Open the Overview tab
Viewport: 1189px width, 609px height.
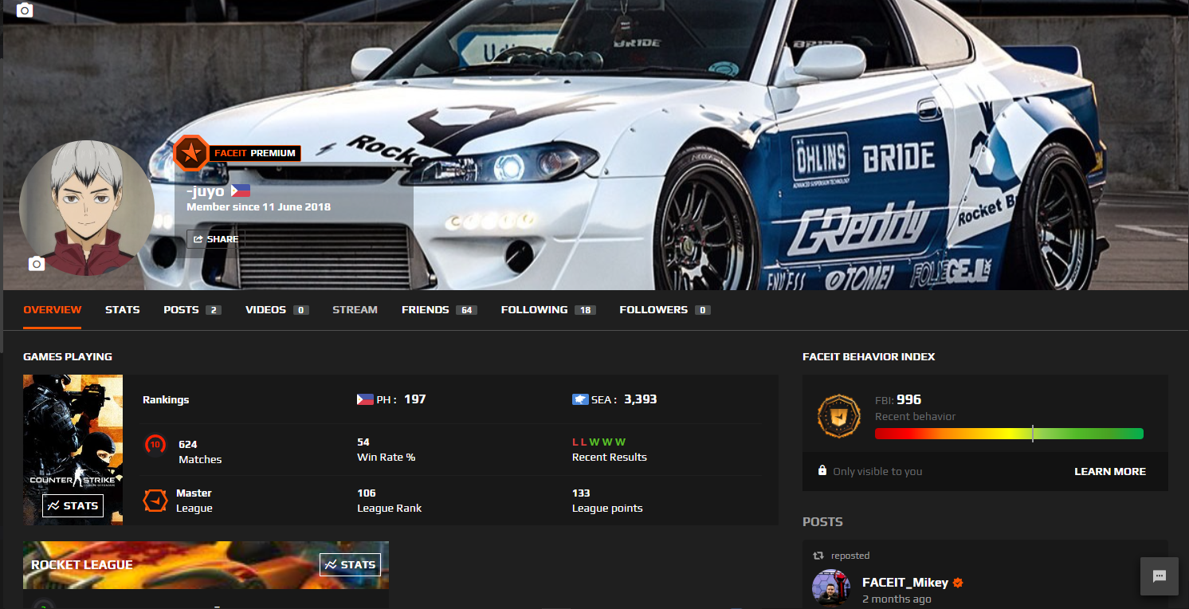(53, 310)
